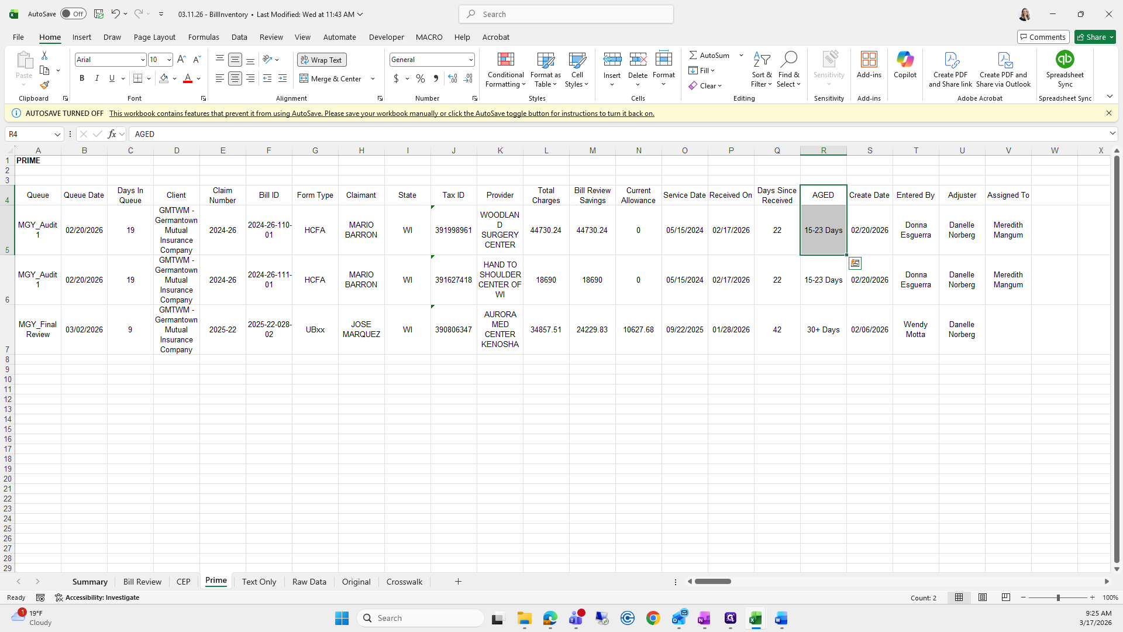This screenshot has width=1123, height=632.
Task: Click the Copilot icon in ribbon
Action: 905,60
